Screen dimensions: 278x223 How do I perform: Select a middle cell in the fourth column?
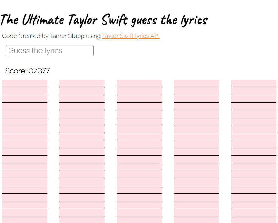[x=196, y=151]
